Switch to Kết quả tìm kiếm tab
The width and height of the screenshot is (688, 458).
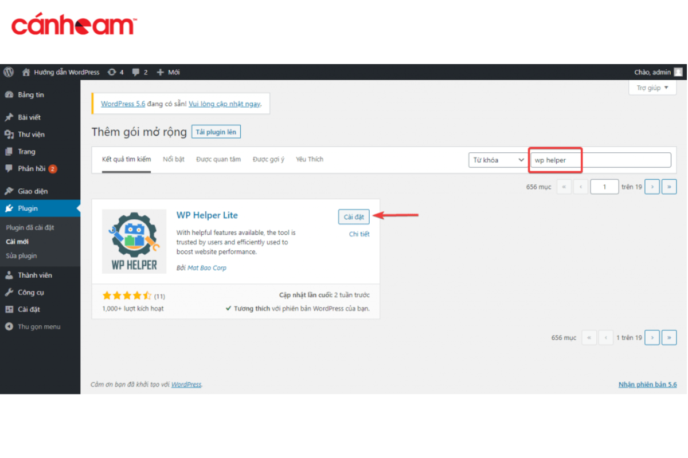pyautogui.click(x=127, y=160)
